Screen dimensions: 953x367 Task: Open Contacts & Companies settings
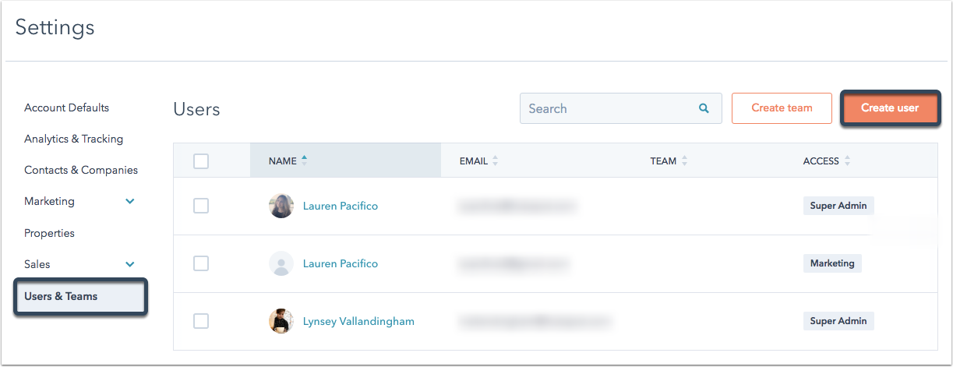click(80, 170)
